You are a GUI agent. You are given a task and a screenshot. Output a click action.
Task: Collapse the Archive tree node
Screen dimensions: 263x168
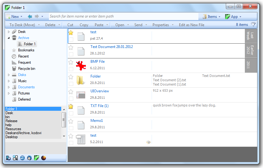(9, 38)
